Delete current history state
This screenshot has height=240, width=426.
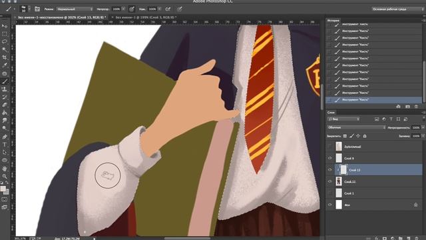coord(416,107)
